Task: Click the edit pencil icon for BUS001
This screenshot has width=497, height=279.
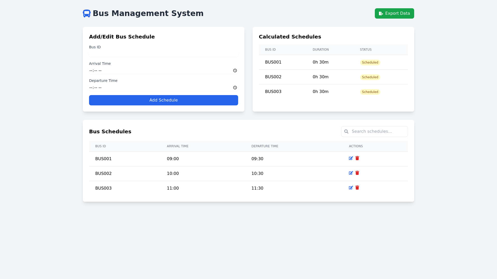Action: pyautogui.click(x=351, y=158)
